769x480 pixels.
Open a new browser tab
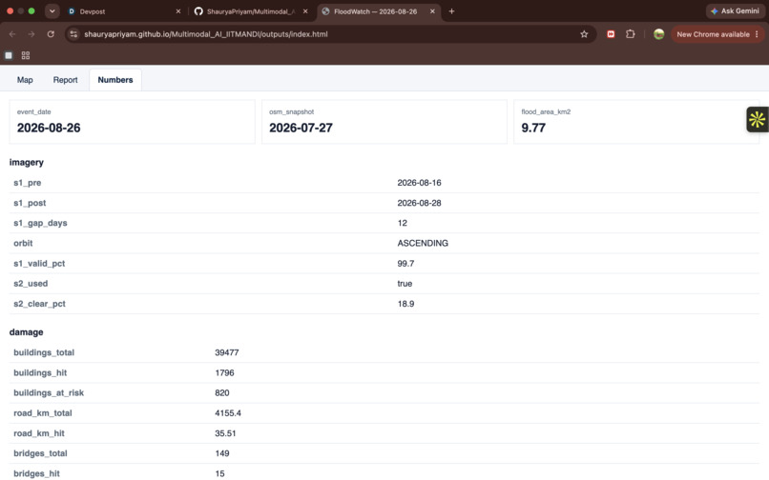coord(451,11)
